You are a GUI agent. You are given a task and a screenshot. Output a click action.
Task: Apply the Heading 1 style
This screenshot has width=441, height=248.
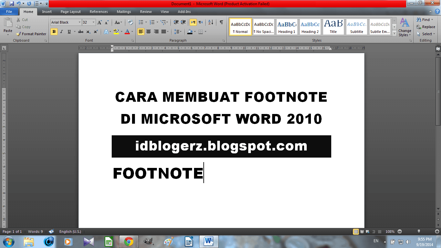coord(286,27)
